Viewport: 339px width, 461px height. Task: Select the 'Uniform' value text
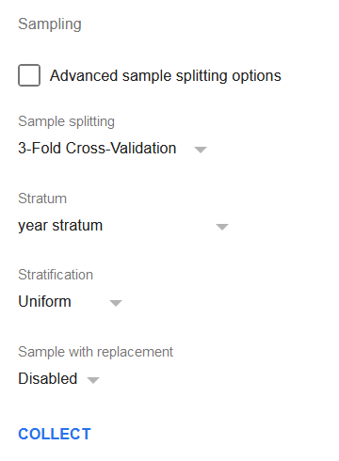(44, 301)
